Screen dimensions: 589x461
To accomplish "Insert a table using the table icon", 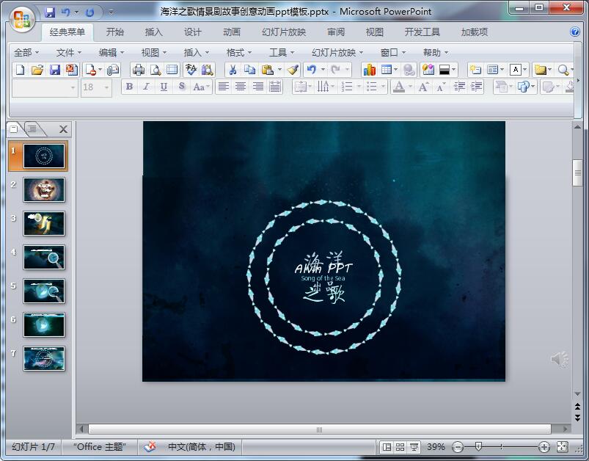I will tap(386, 70).
